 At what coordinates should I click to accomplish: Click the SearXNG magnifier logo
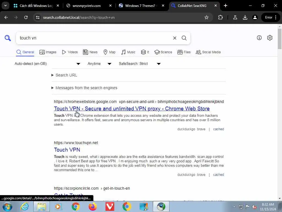[x=8, y=38]
